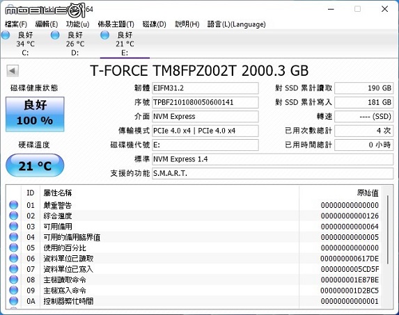Image resolution: width=399 pixels, height=315 pixels.
Task: Click status orb of attribute 0A 控制器繁忙時間
Action: tap(14, 301)
